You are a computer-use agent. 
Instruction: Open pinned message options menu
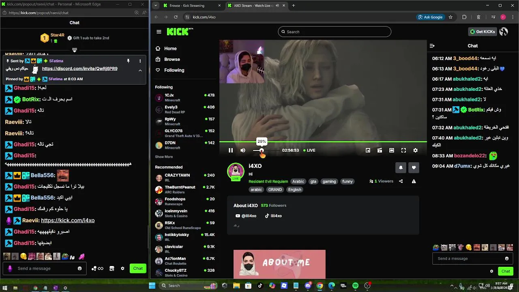140,61
